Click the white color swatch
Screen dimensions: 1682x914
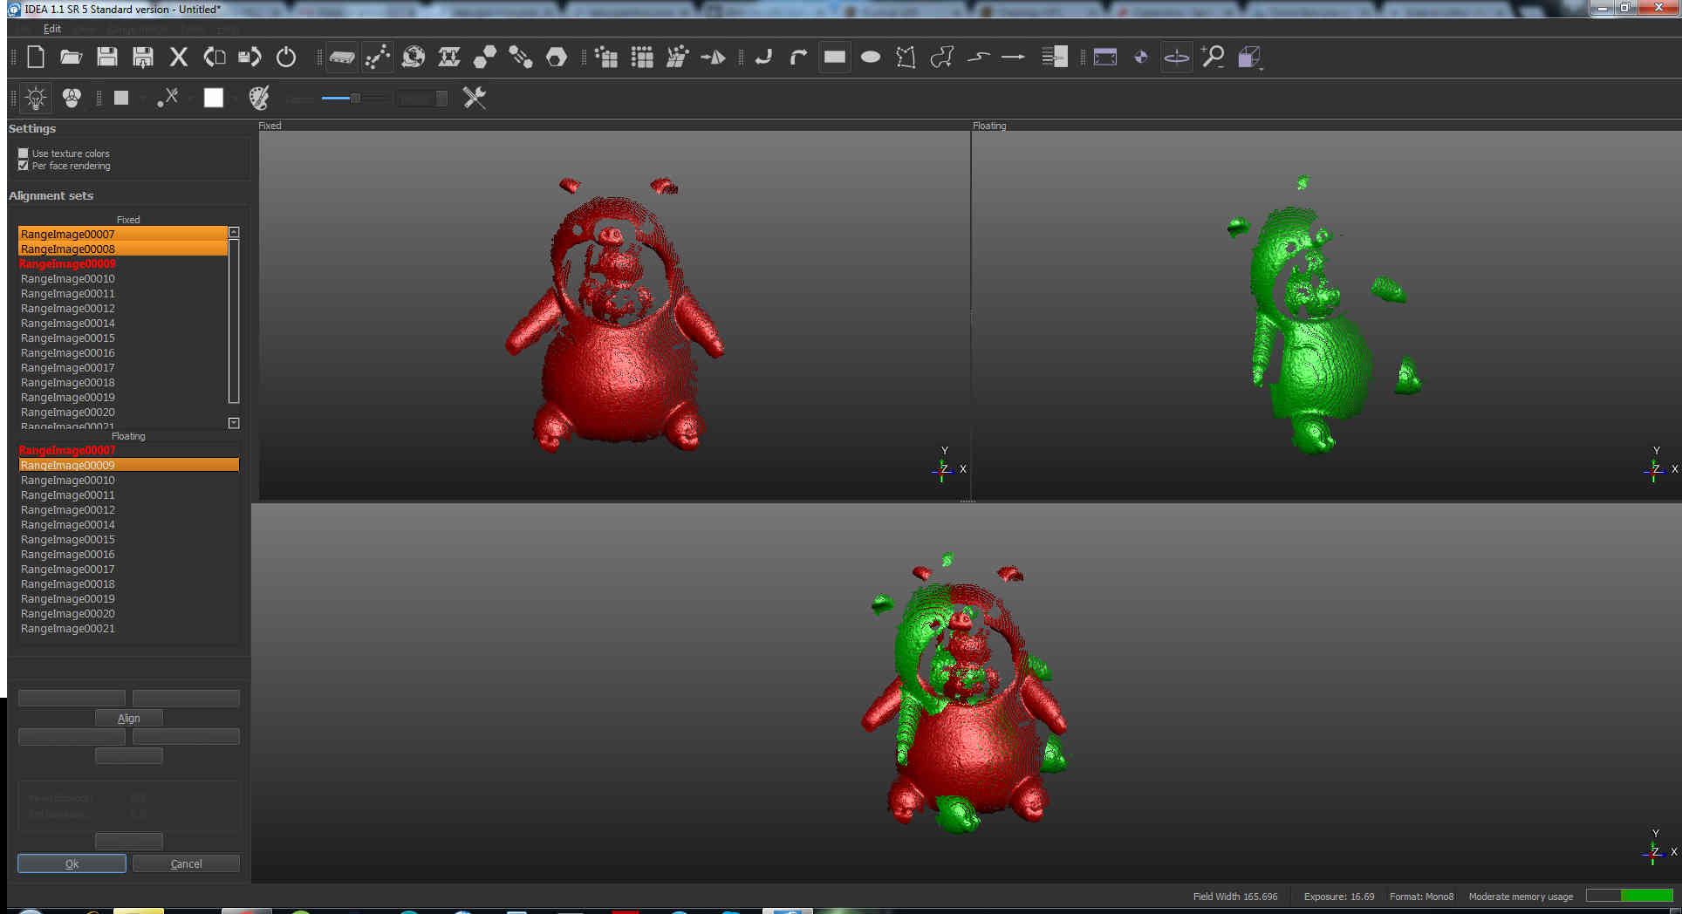214,98
